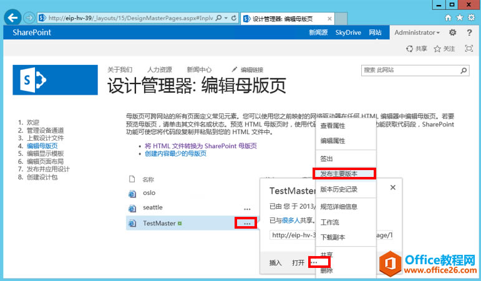Go to step 8 创建设计包
Image resolution: width=481 pixels, height=281 pixels.
coord(42,177)
